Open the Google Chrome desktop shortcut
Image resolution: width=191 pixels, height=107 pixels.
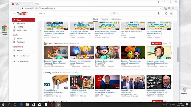coord(5,30)
